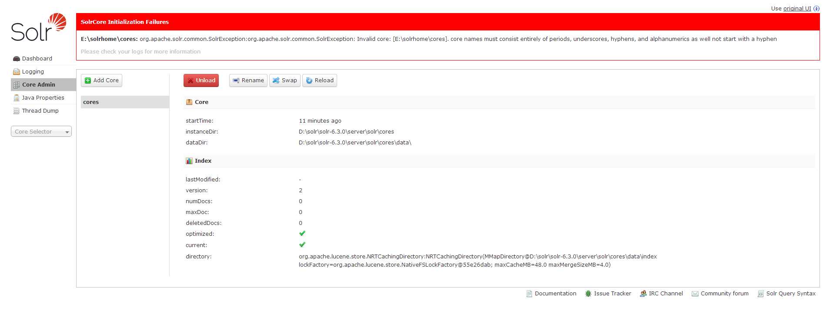Click the Java Properties clipboard icon
This screenshot has height=318, width=833.
pyautogui.click(x=17, y=98)
